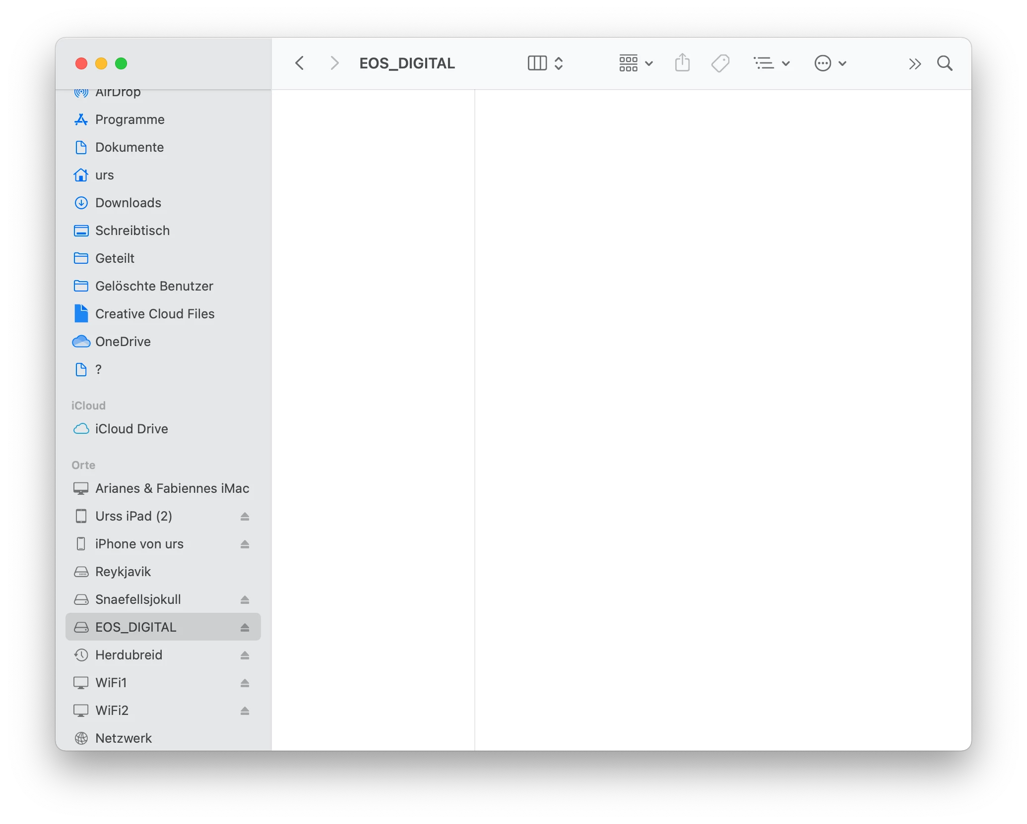Open the search magnifier
Viewport: 1027px width, 824px height.
click(944, 63)
